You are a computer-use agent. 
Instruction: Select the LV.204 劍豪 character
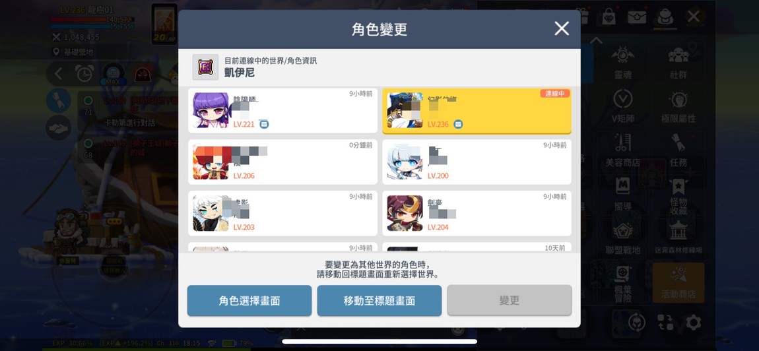tap(477, 213)
